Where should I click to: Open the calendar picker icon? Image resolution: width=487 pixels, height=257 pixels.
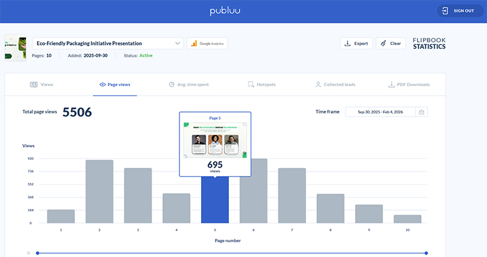(422, 112)
